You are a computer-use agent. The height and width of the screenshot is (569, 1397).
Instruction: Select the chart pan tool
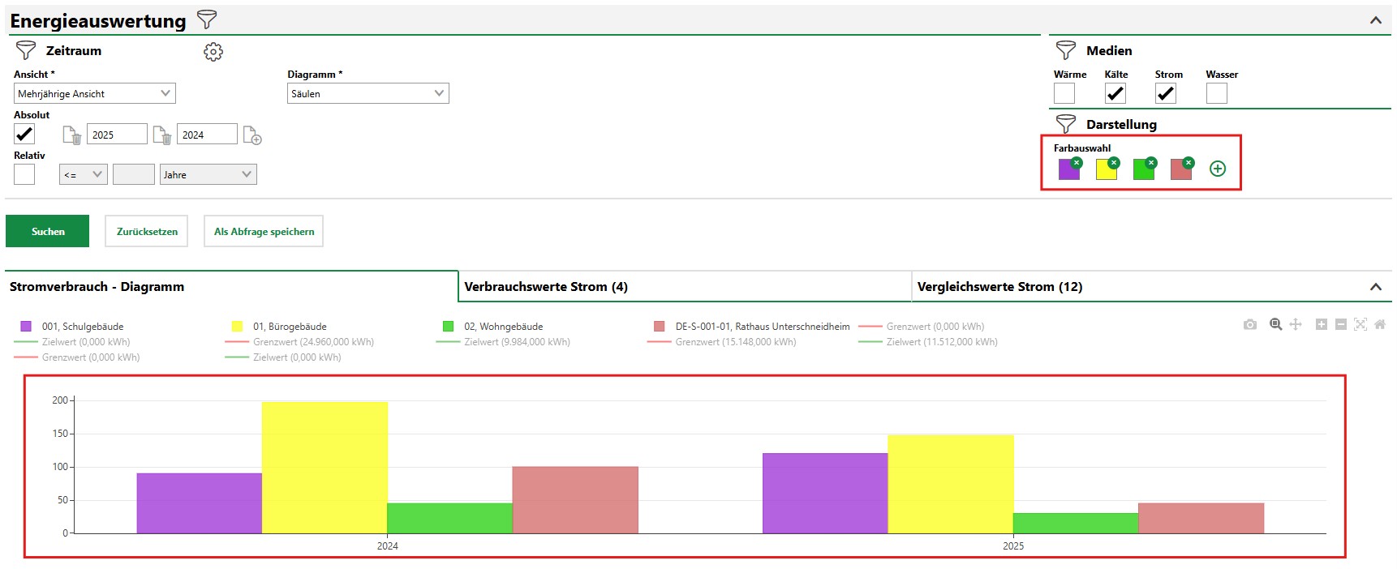tap(1296, 324)
